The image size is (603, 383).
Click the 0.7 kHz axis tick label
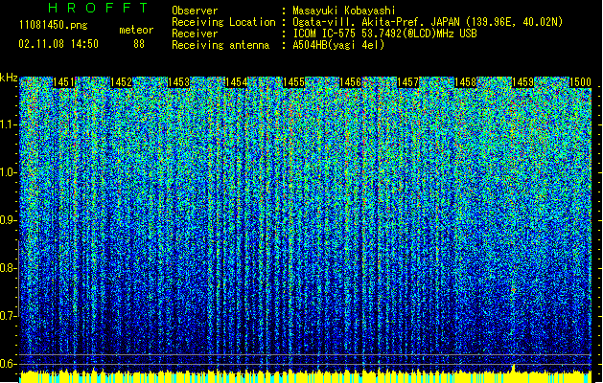8,316
